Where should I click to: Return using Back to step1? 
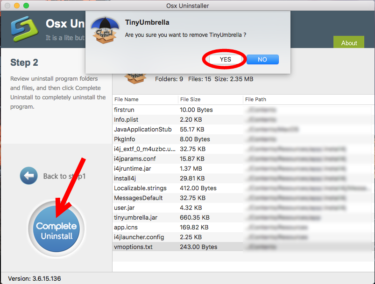click(x=52, y=176)
